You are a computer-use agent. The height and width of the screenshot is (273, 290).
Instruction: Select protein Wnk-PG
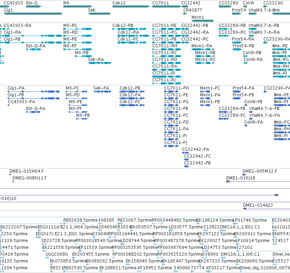282,126
